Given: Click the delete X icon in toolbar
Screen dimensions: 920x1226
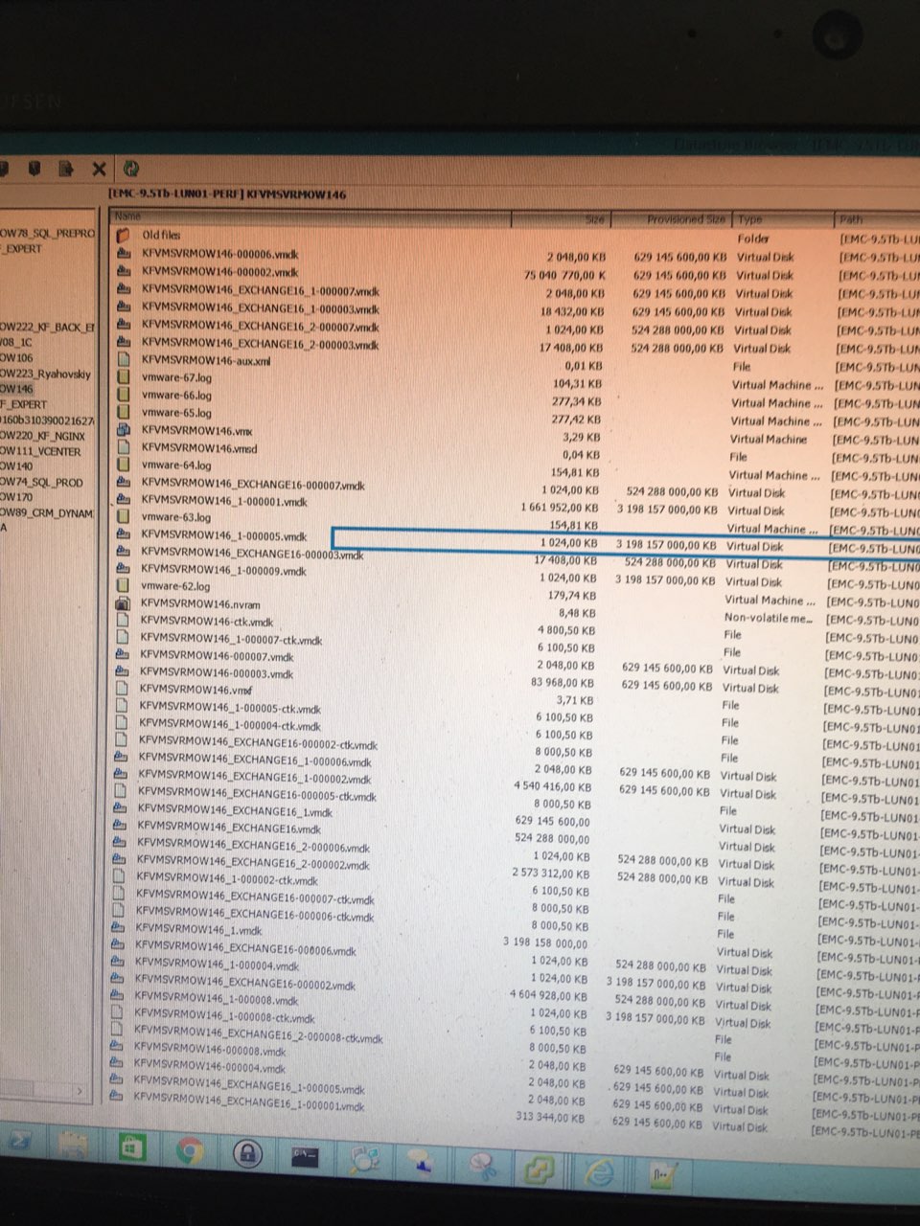Looking at the screenshot, I should point(99,170).
